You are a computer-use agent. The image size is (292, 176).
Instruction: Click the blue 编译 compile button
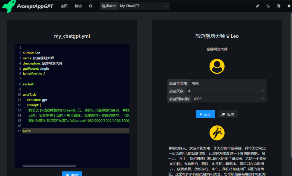pyautogui.click(x=72, y=174)
